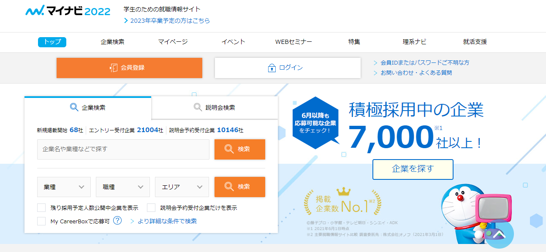Check 残り採用予定人数公開中企業を表示 checkbox
546x252 pixels.
click(41, 208)
